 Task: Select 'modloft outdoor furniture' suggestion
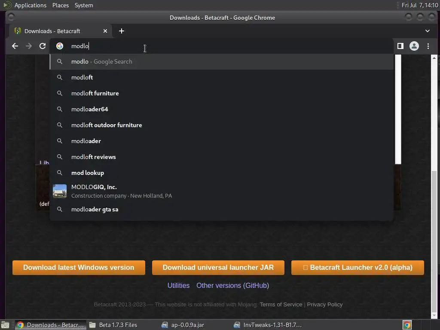(222, 125)
